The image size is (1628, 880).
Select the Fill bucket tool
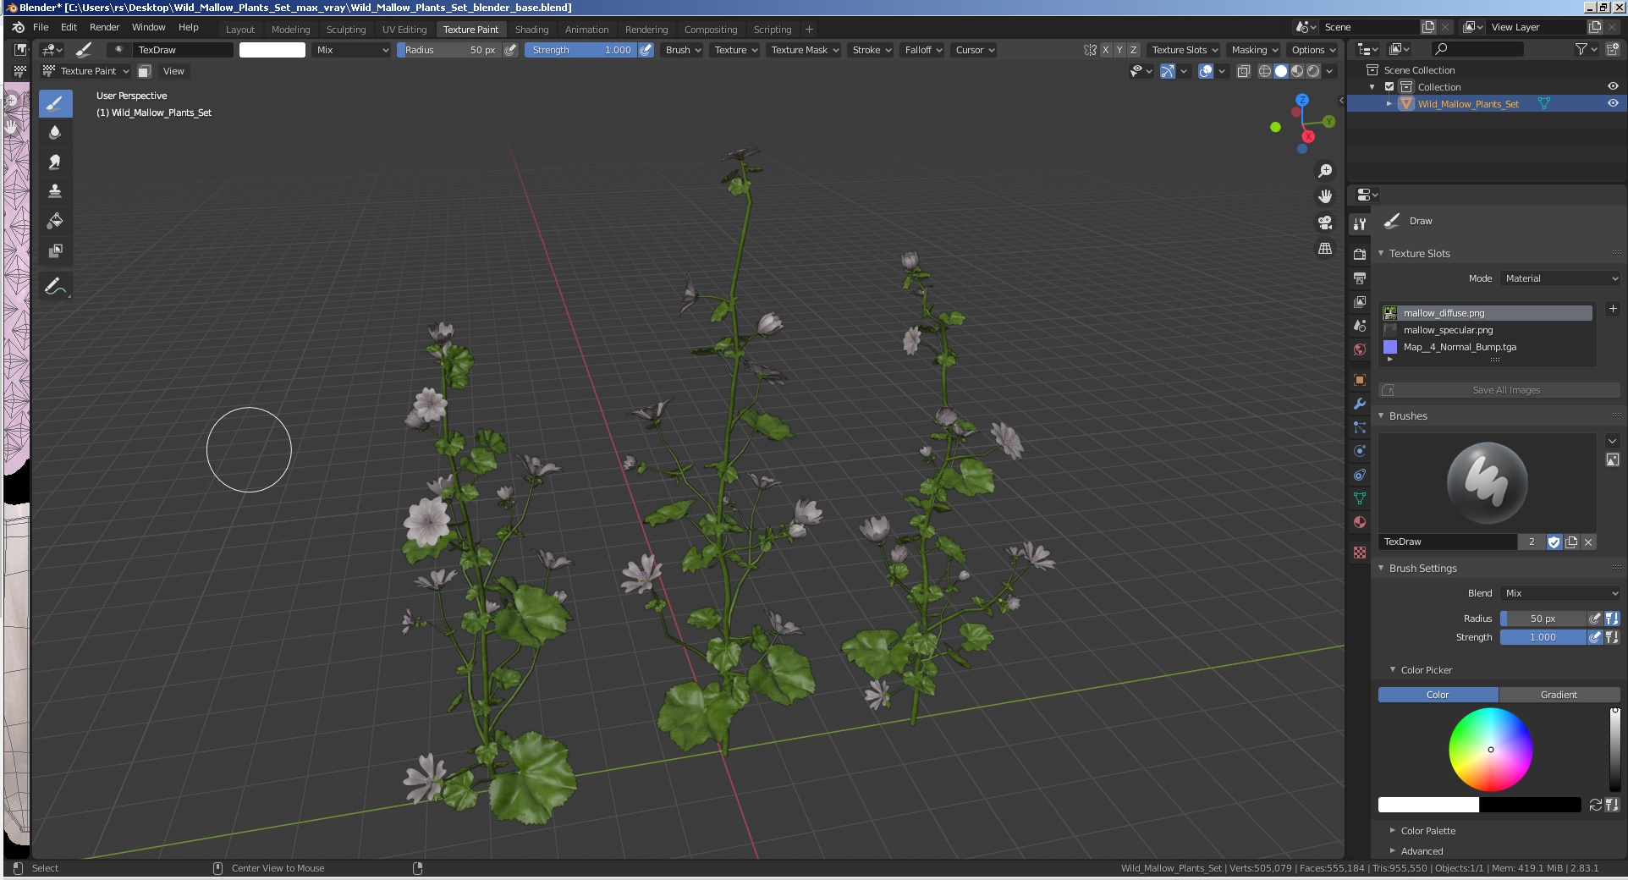(55, 221)
